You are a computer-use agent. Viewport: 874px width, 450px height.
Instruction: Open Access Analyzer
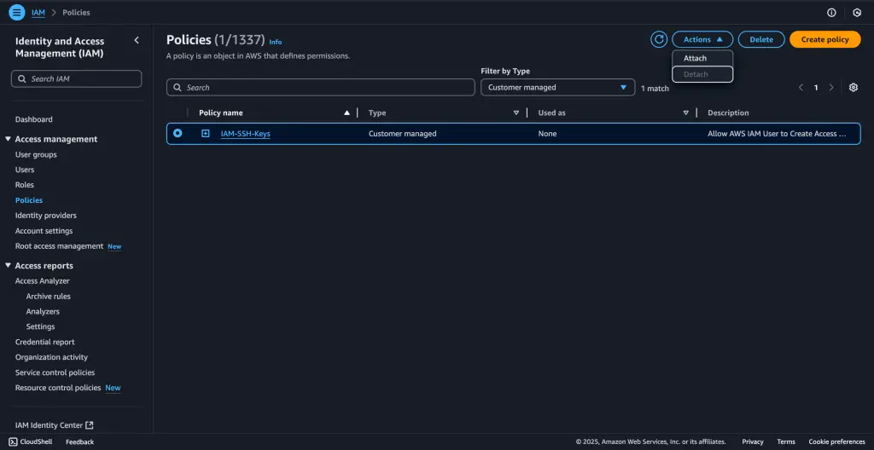[x=43, y=281]
